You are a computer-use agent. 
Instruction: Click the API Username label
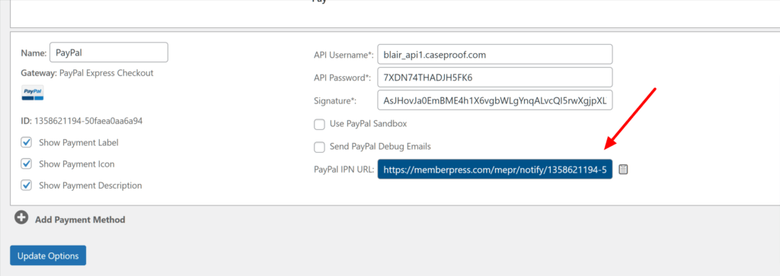click(x=344, y=55)
